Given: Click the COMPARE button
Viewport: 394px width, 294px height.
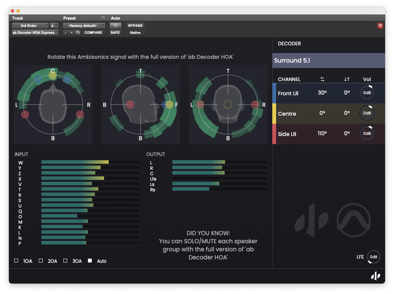Looking at the screenshot, I should click(93, 32).
